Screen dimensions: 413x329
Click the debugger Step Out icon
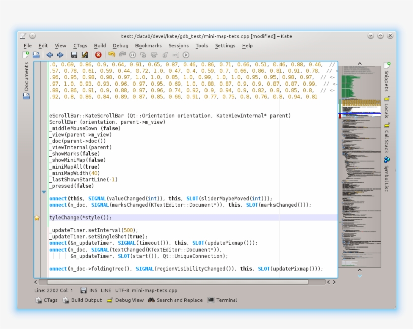coord(165,55)
